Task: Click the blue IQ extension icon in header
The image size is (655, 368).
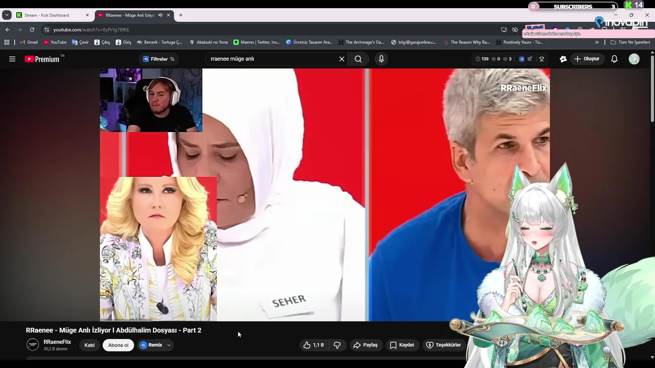Action: pos(521,59)
